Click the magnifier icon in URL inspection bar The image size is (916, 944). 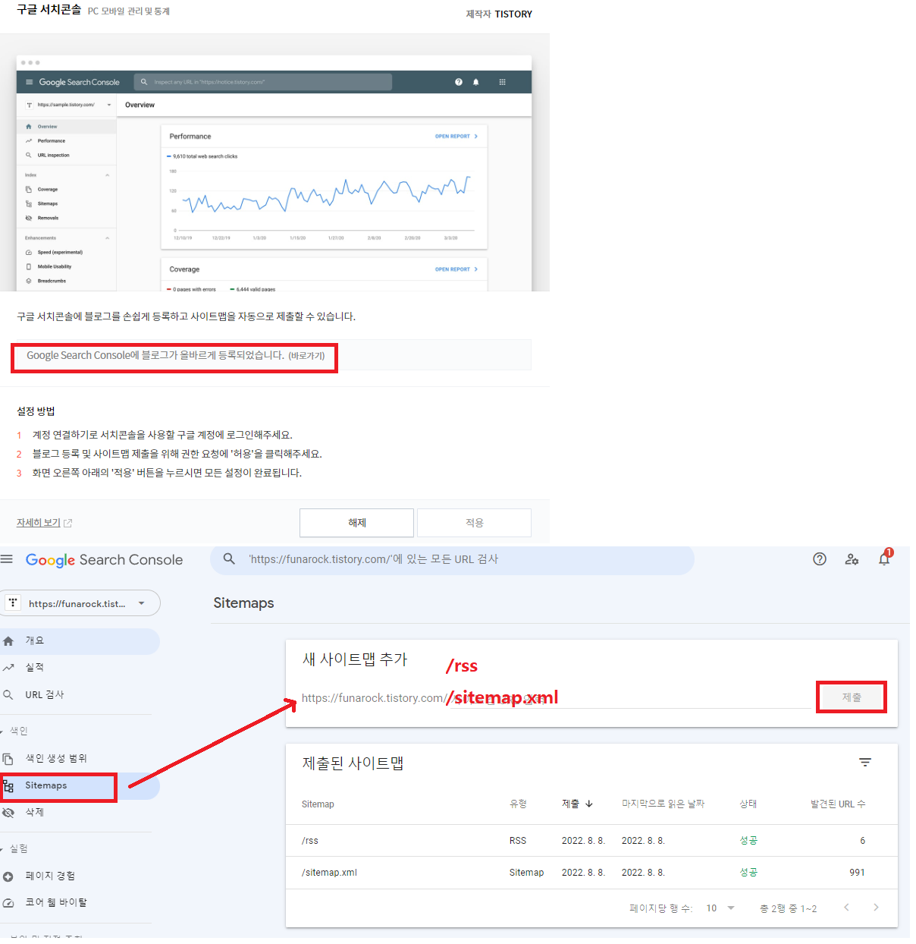click(x=229, y=559)
